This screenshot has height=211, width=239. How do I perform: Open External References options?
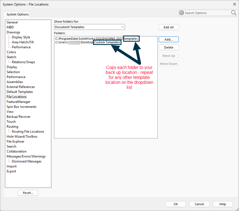pyautogui.click(x=21, y=87)
